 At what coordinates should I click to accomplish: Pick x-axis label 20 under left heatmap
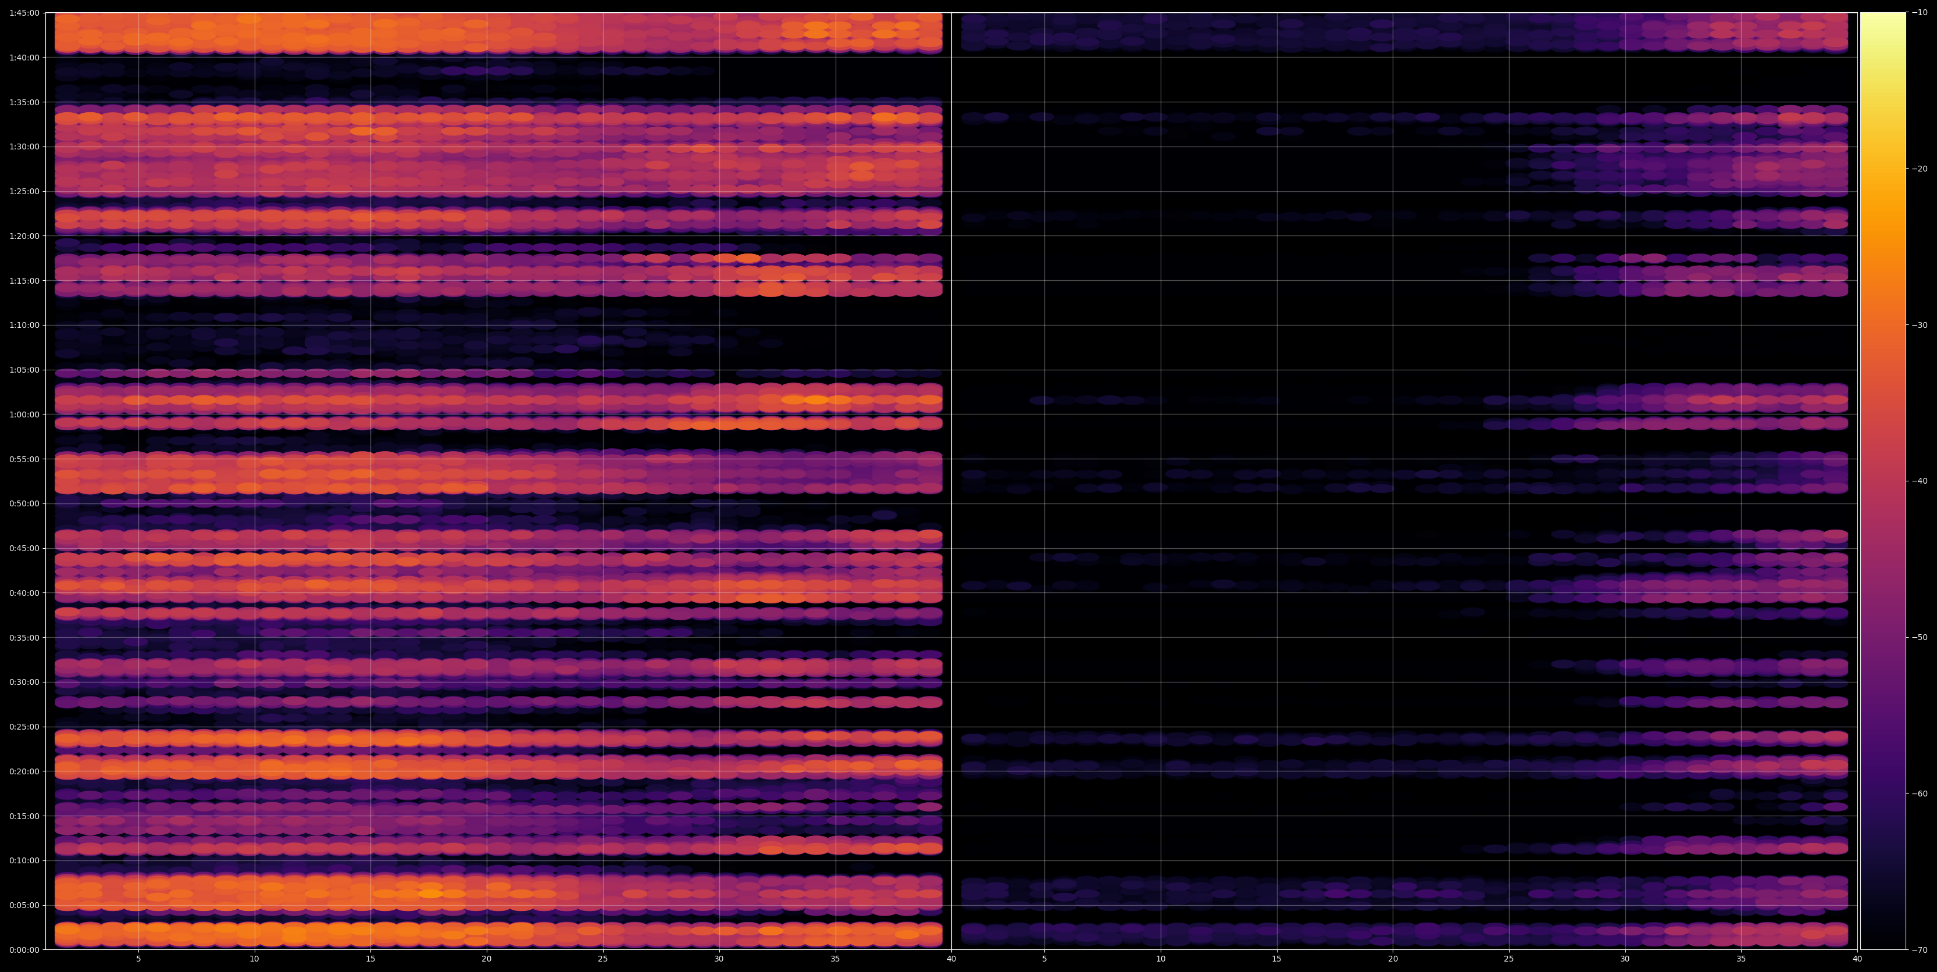click(x=487, y=959)
